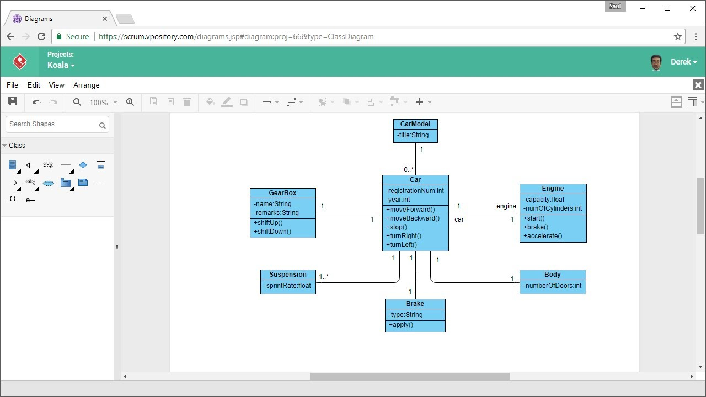Select the Note shape in palette
Viewport: 706px width, 397px height.
pyautogui.click(x=83, y=183)
